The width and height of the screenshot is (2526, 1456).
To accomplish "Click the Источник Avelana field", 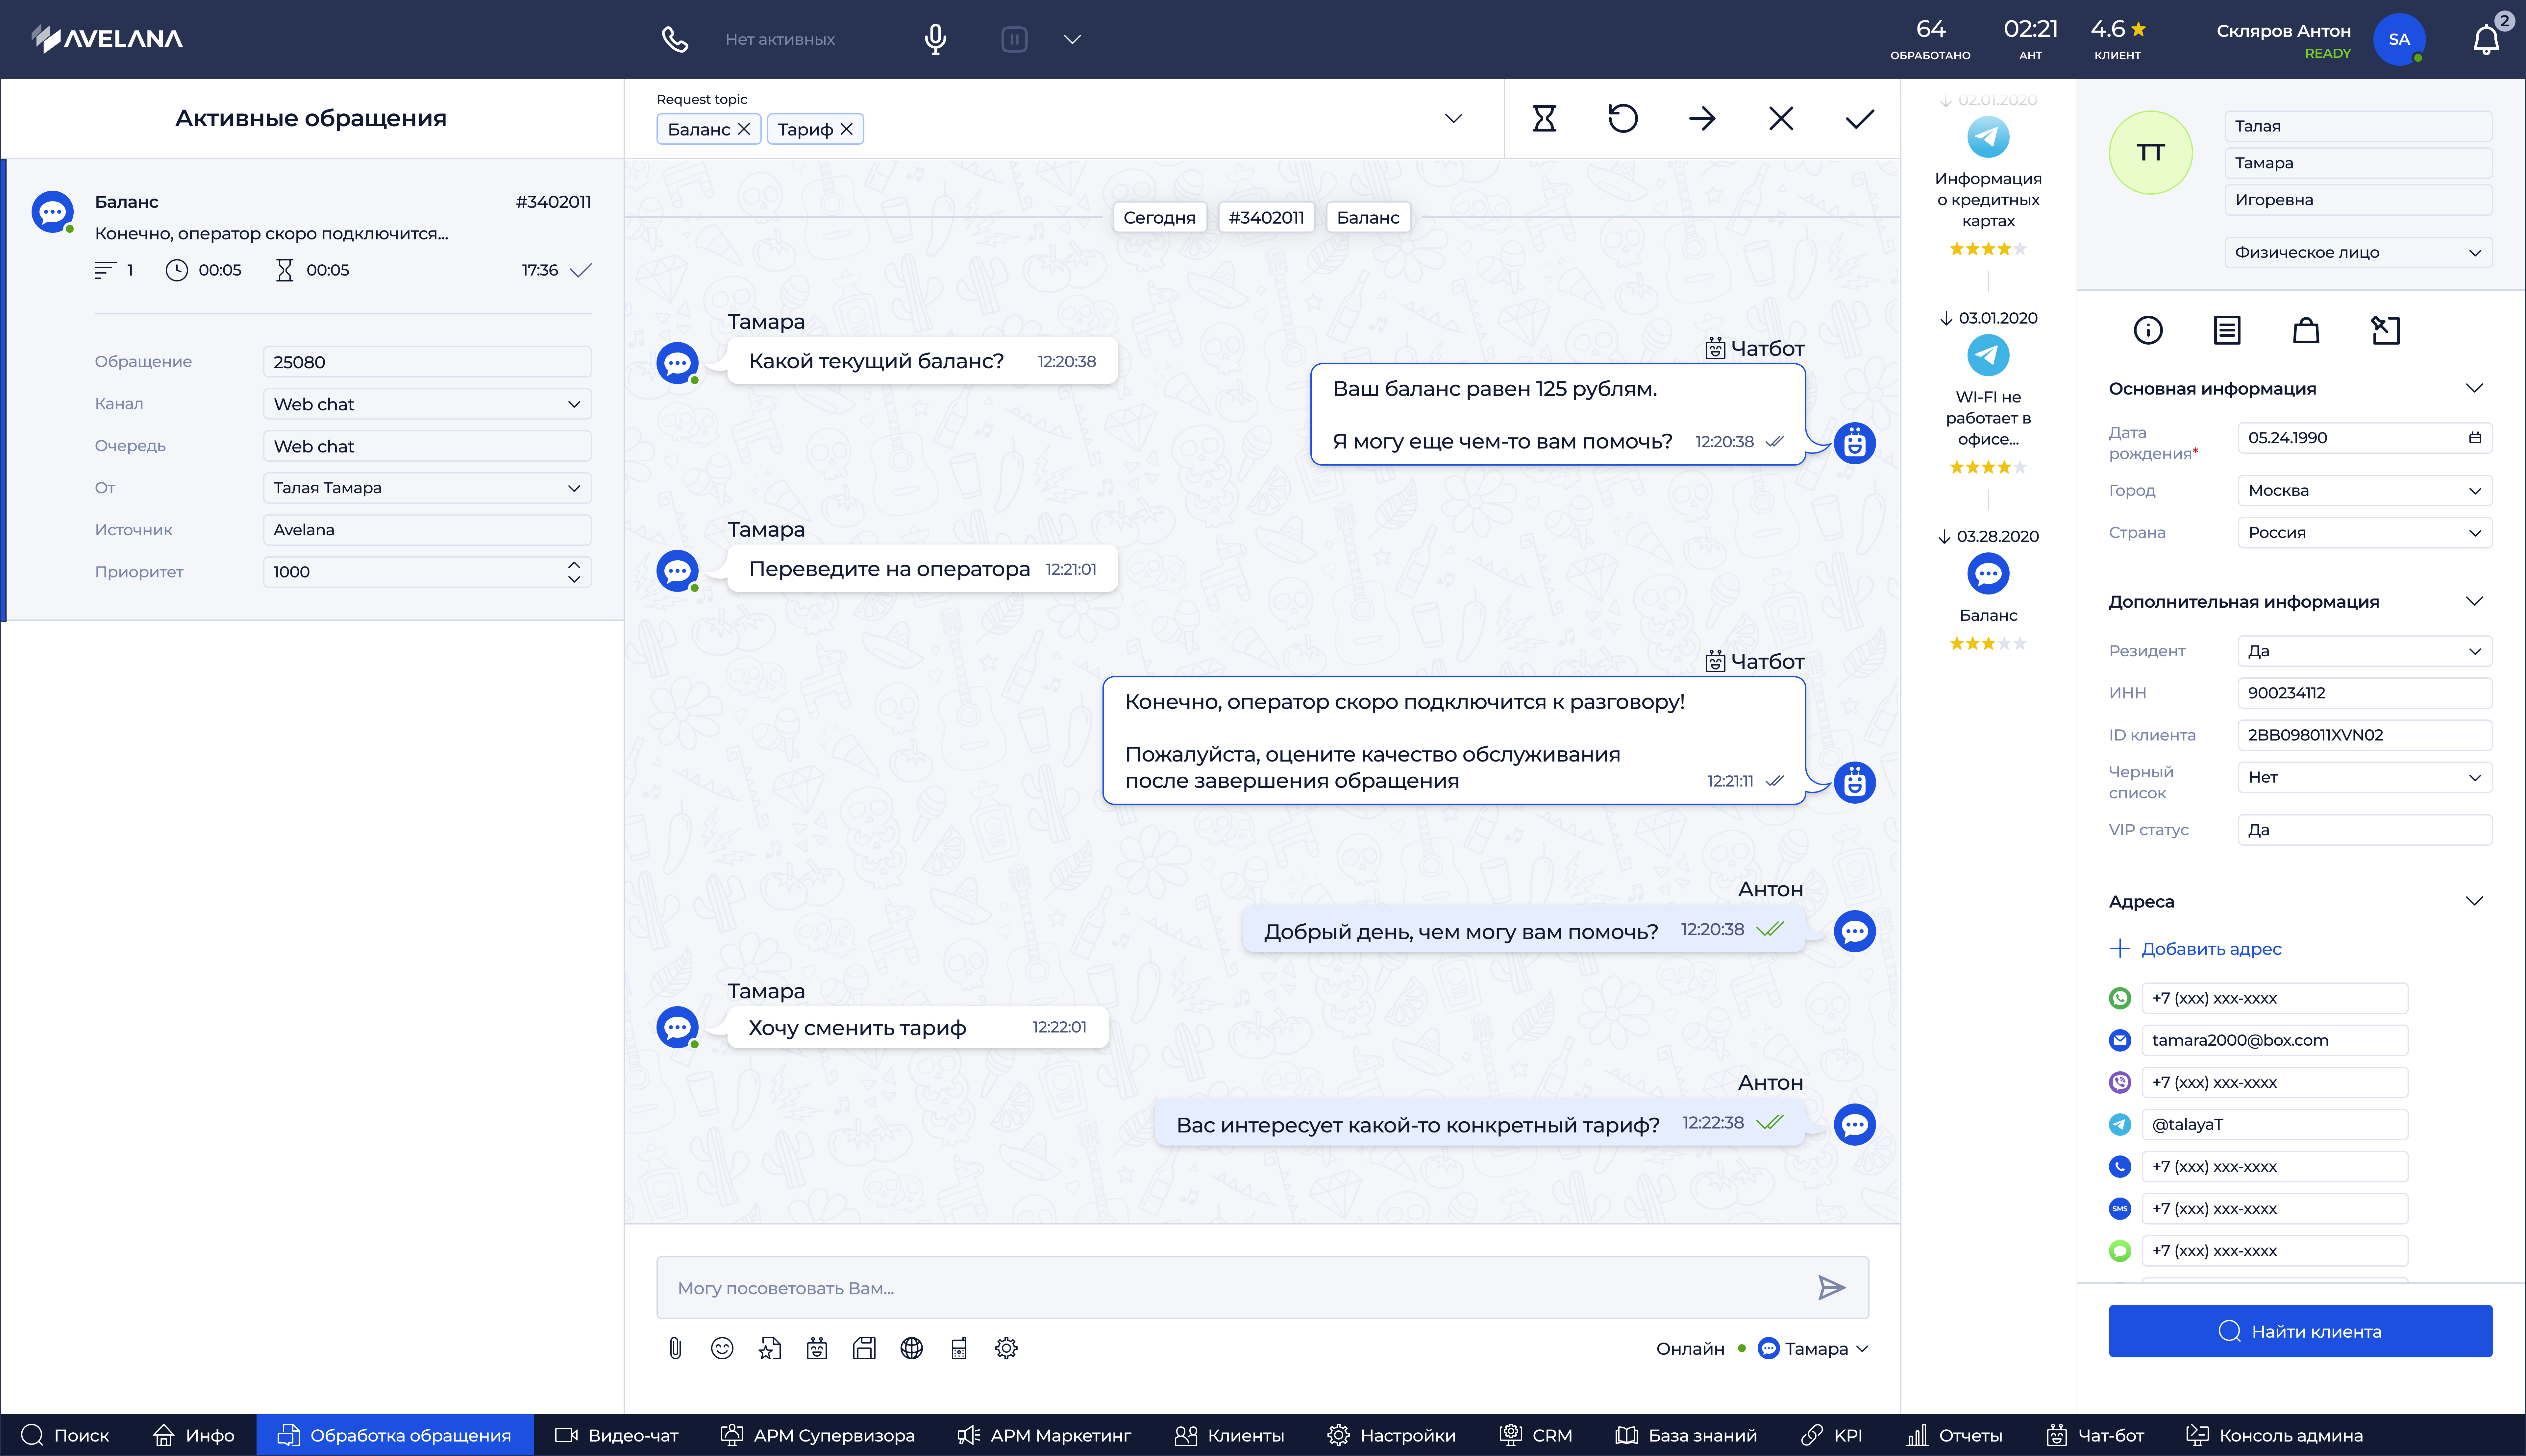I will 427,530.
